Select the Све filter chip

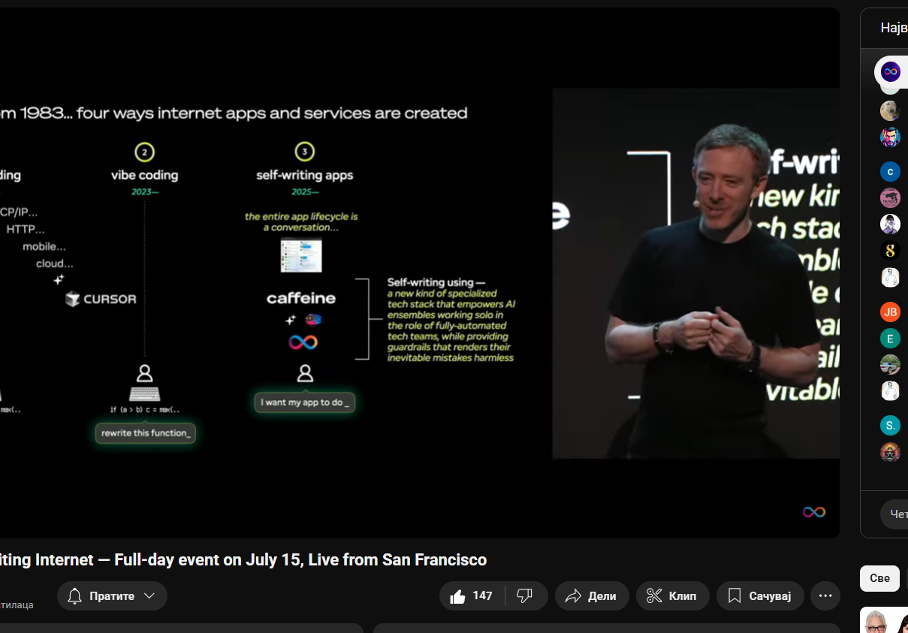(879, 578)
